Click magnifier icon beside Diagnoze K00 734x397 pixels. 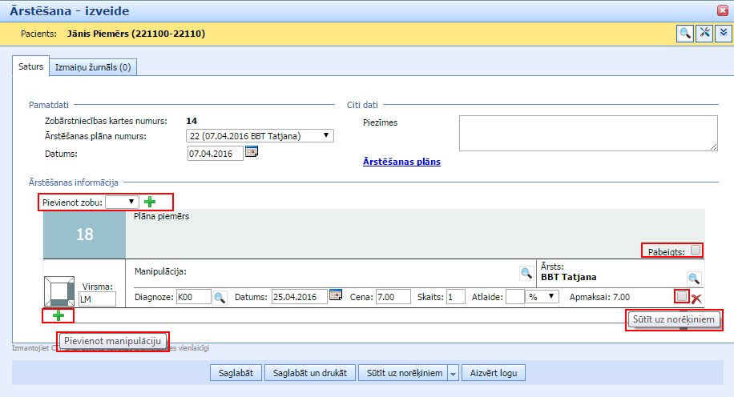[220, 297]
